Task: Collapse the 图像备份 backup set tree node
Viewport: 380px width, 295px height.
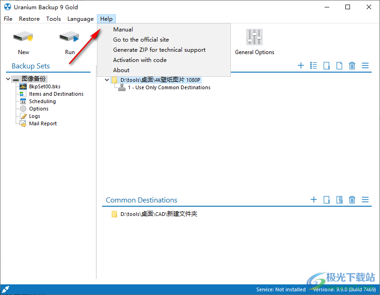Action: click(8, 79)
